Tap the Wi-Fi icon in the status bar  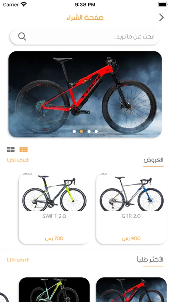24,4
